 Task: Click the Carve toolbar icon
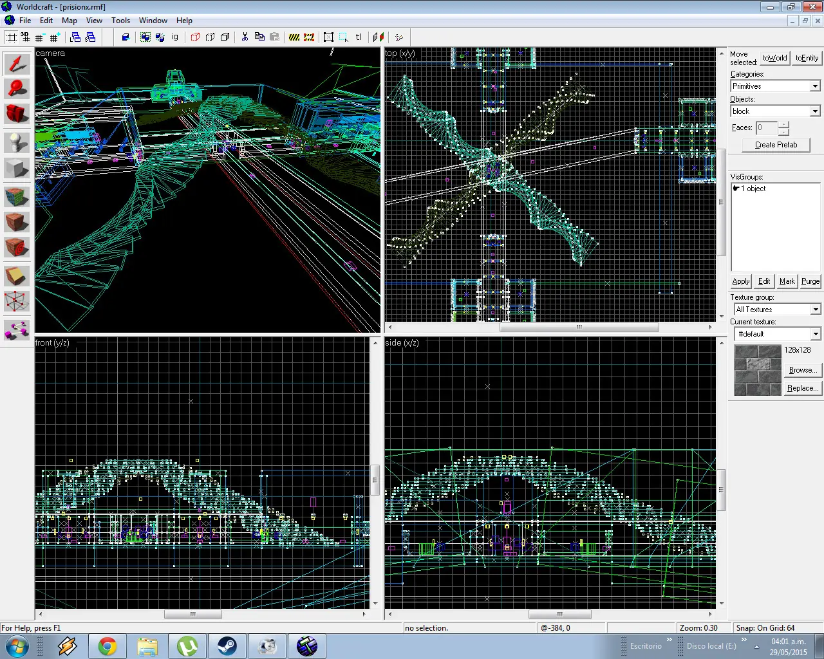coord(126,37)
